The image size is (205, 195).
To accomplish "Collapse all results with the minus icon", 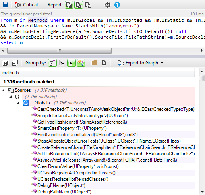I will [x=15, y=63].
